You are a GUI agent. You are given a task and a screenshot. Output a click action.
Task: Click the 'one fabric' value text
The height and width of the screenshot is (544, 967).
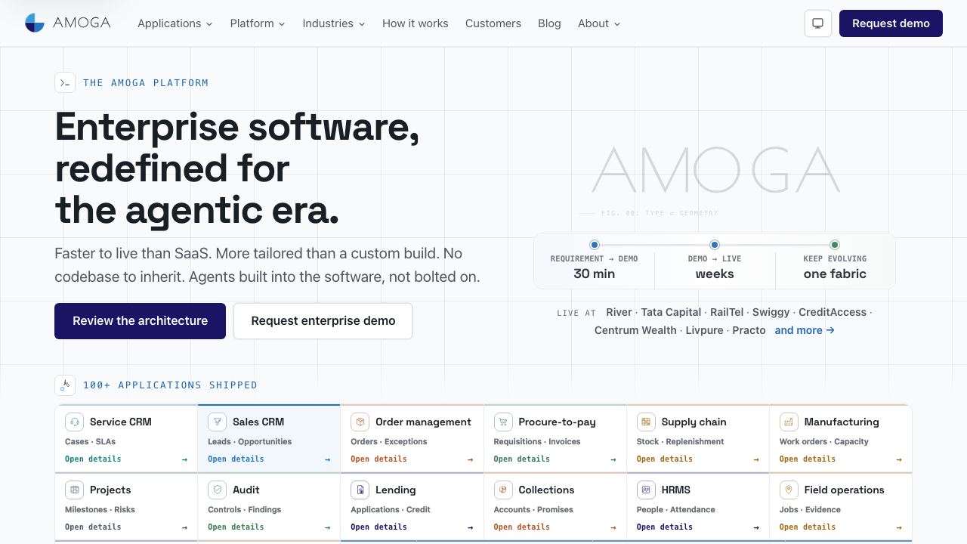(835, 274)
